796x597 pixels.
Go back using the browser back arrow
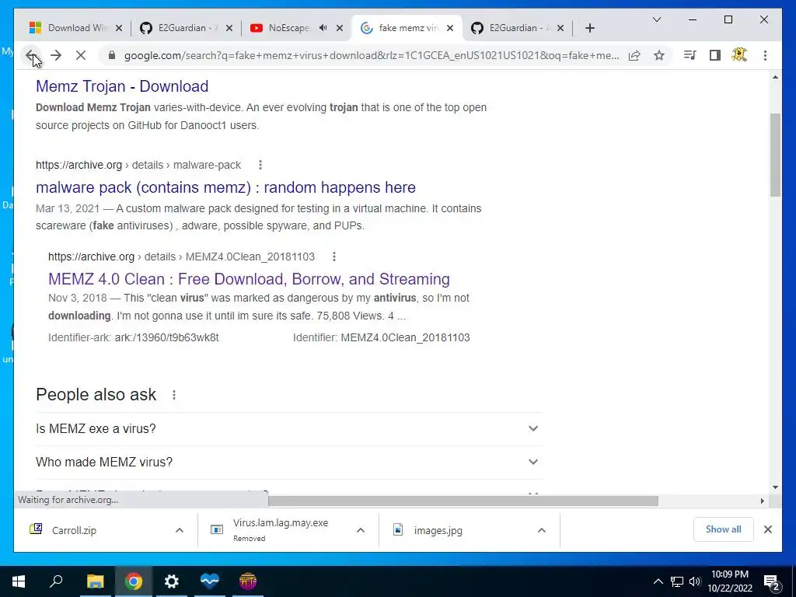(31, 55)
